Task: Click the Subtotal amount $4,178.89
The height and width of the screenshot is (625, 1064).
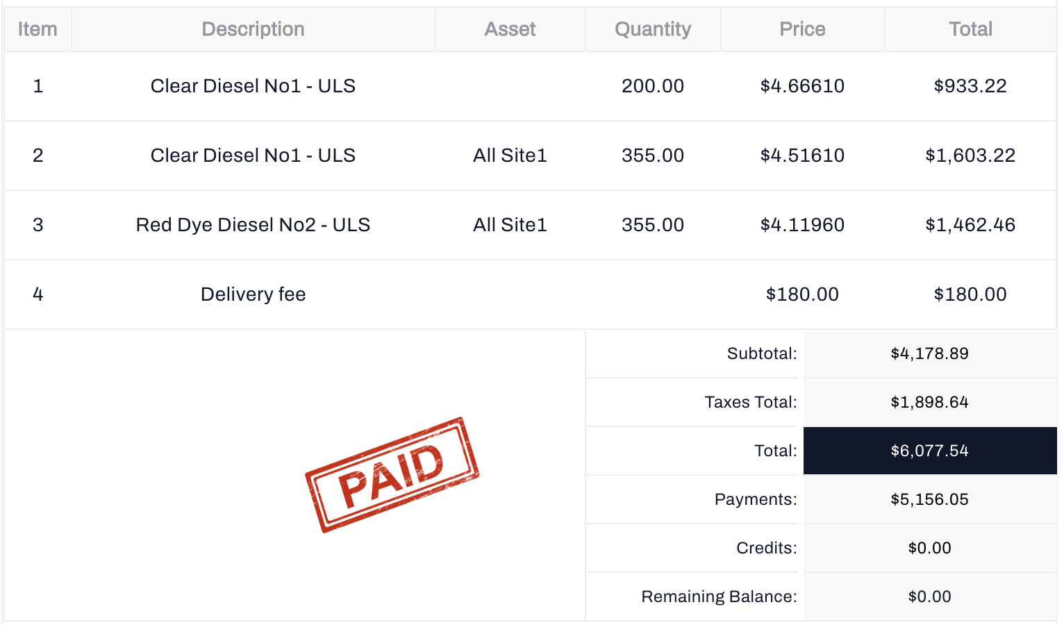Action: coord(929,353)
